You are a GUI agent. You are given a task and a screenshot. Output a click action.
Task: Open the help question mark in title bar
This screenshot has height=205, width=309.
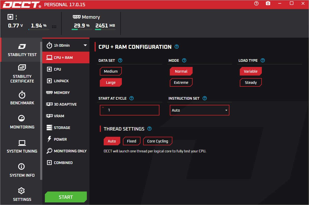256,3
